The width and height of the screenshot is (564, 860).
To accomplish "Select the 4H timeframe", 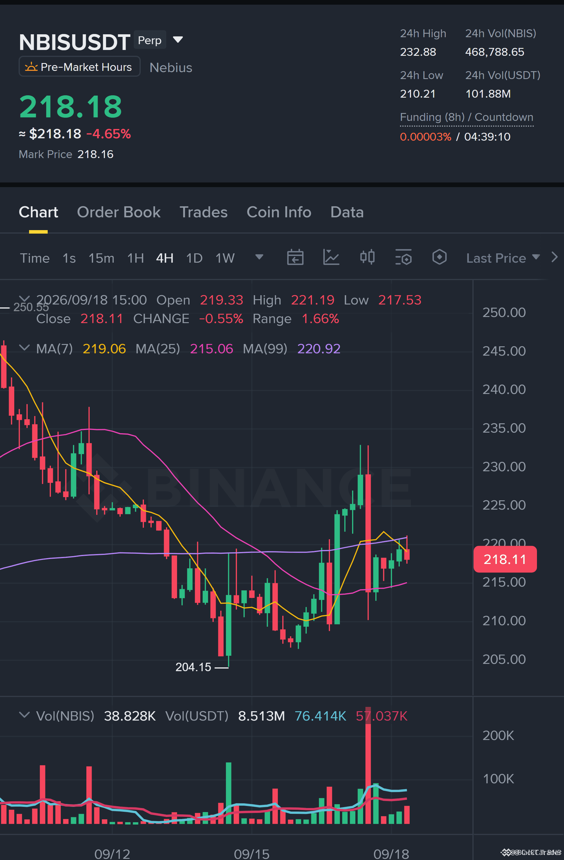I will pos(165,258).
